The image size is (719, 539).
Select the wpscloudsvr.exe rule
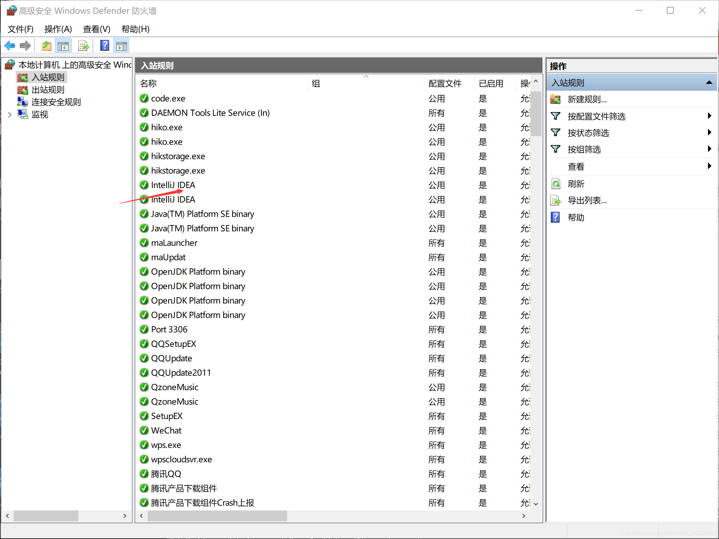181,460
